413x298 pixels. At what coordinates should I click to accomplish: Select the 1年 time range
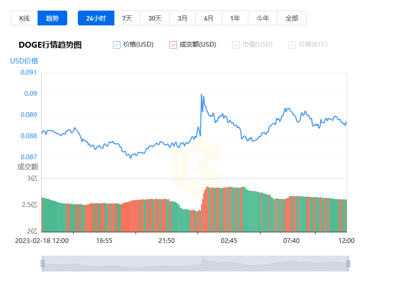[235, 18]
